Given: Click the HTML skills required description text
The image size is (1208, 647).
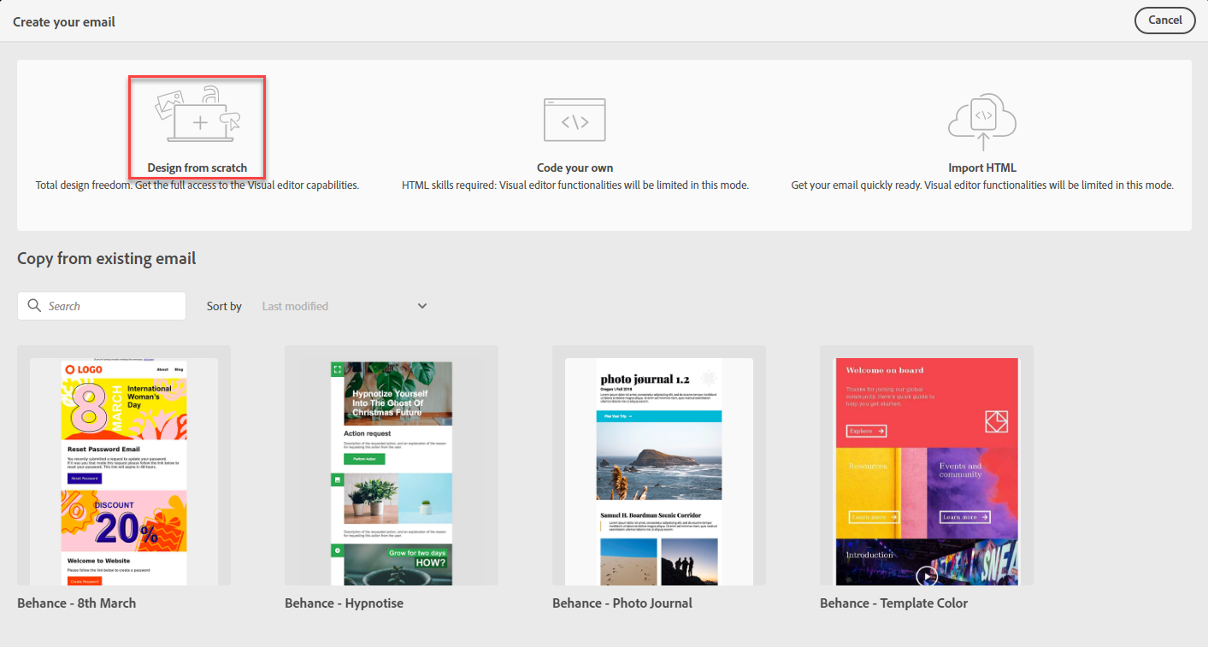Looking at the screenshot, I should point(575,185).
